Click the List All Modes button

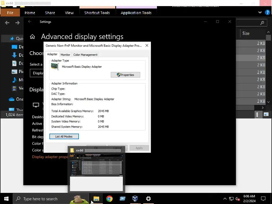[64, 136]
